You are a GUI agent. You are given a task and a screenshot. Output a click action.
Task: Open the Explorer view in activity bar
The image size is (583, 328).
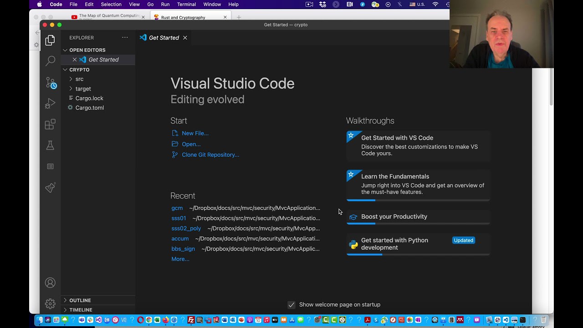point(50,41)
